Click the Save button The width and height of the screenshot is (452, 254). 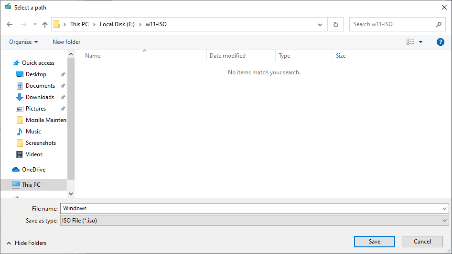pyautogui.click(x=374, y=242)
